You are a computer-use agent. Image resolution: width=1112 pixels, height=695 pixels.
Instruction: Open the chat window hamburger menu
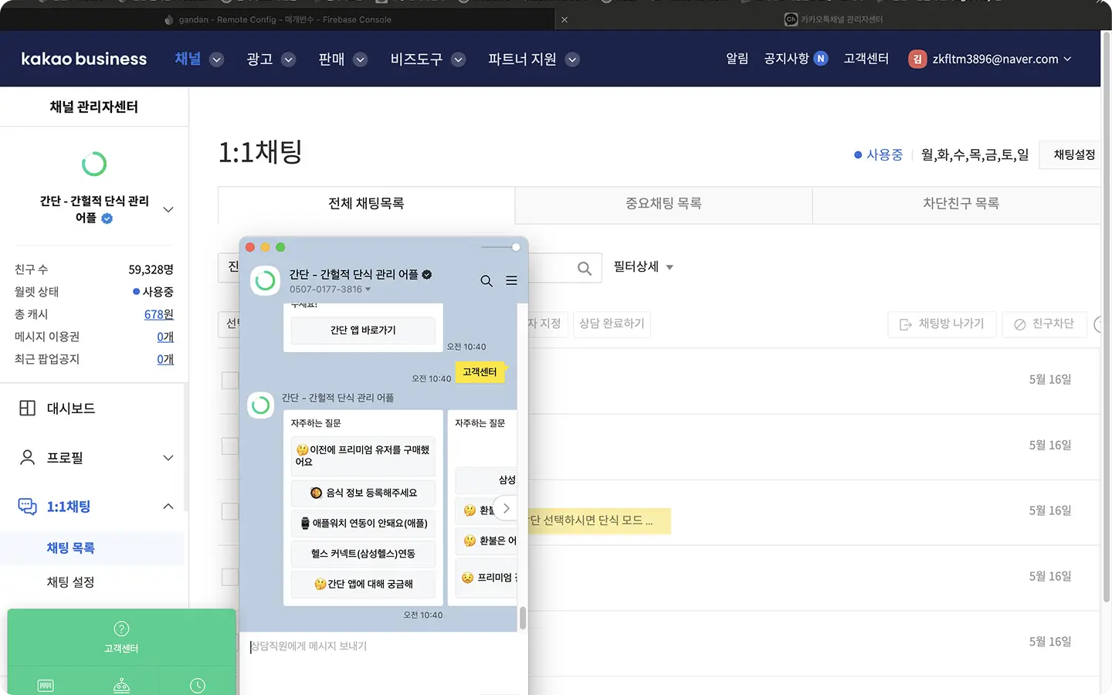point(511,281)
